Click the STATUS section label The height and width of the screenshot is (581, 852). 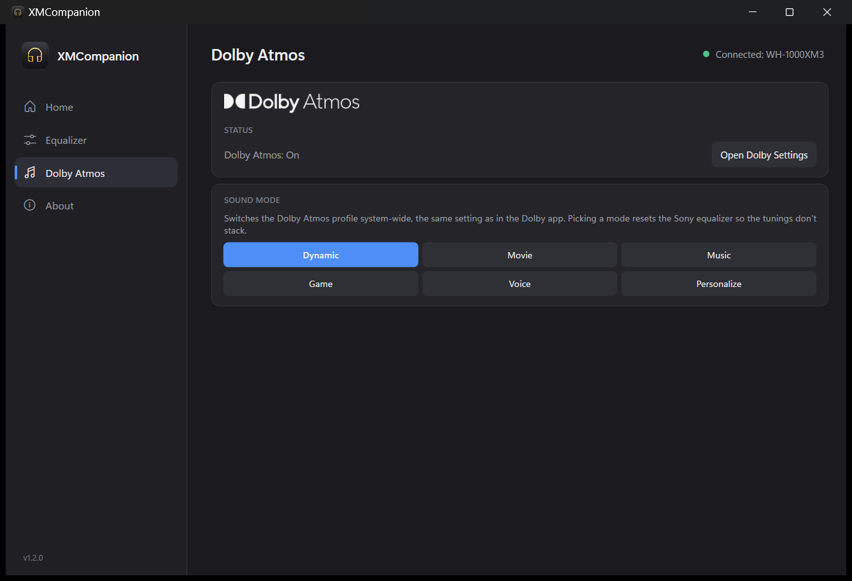point(239,130)
